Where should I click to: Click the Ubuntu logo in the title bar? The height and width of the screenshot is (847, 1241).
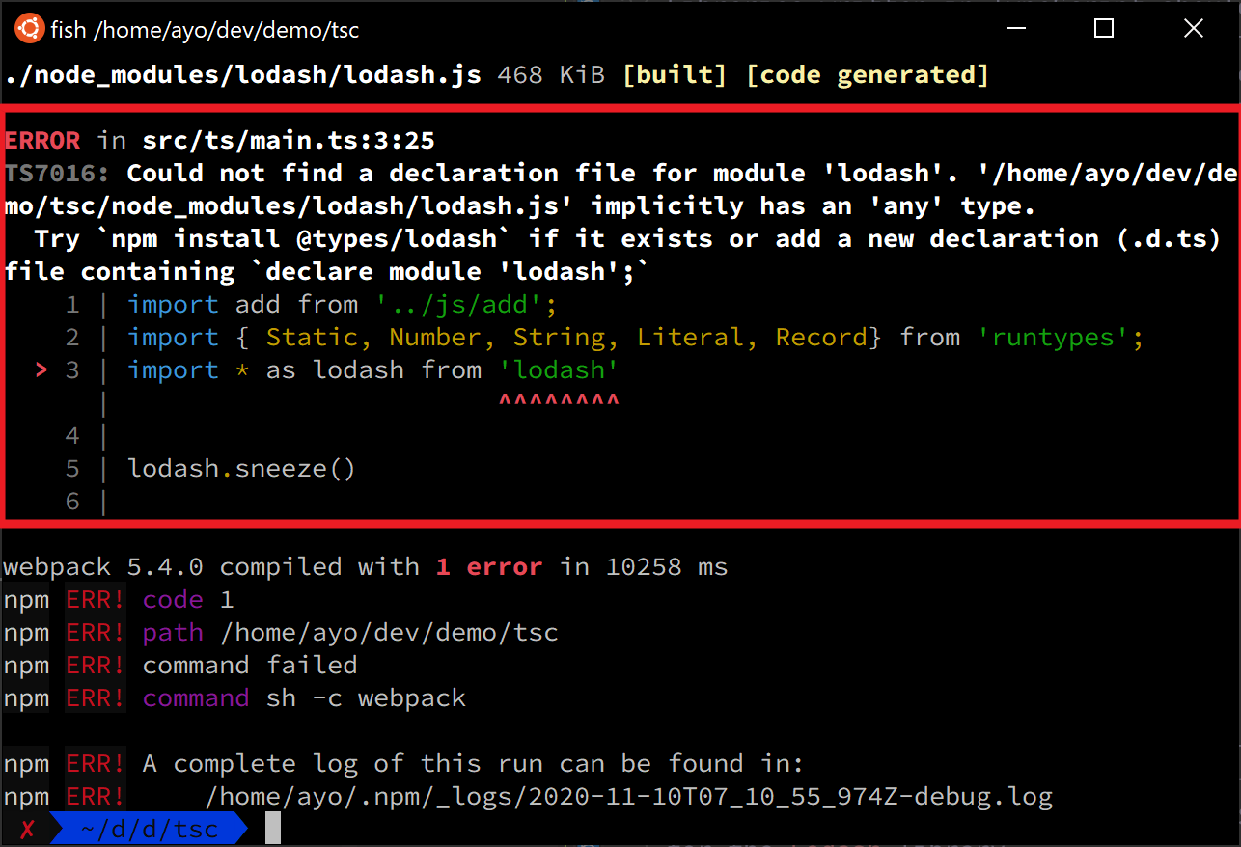click(x=28, y=28)
